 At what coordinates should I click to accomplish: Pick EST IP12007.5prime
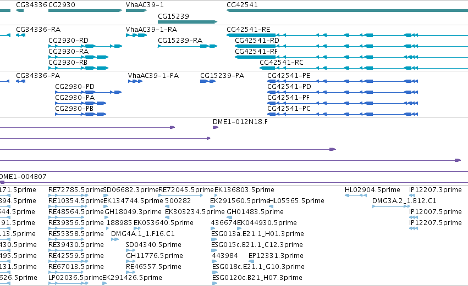click(435, 212)
